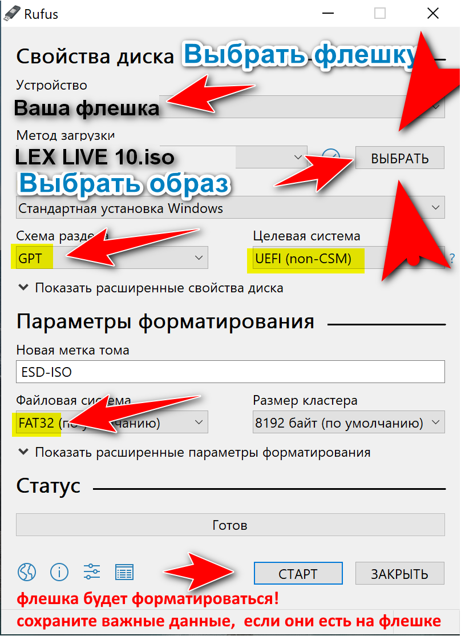Click the Готов status progress bar
461x636 pixels.
coord(230,525)
